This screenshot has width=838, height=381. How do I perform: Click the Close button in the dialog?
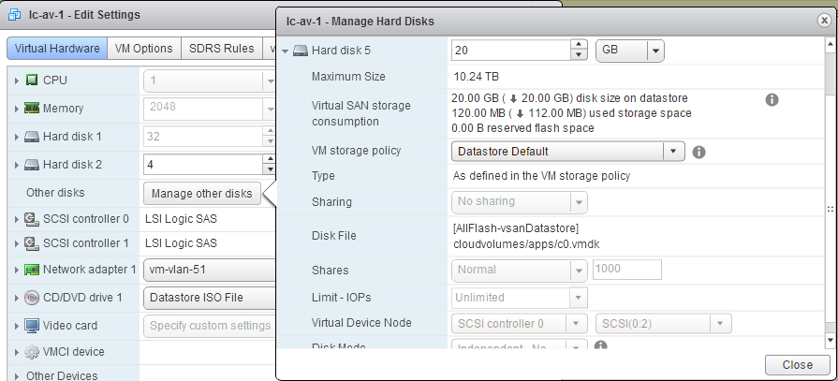pos(795,364)
